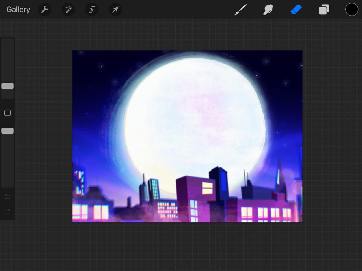Viewport: 362px width, 271px height.
Task: Toggle Eraser active state in the toolbar
Action: 296,9
